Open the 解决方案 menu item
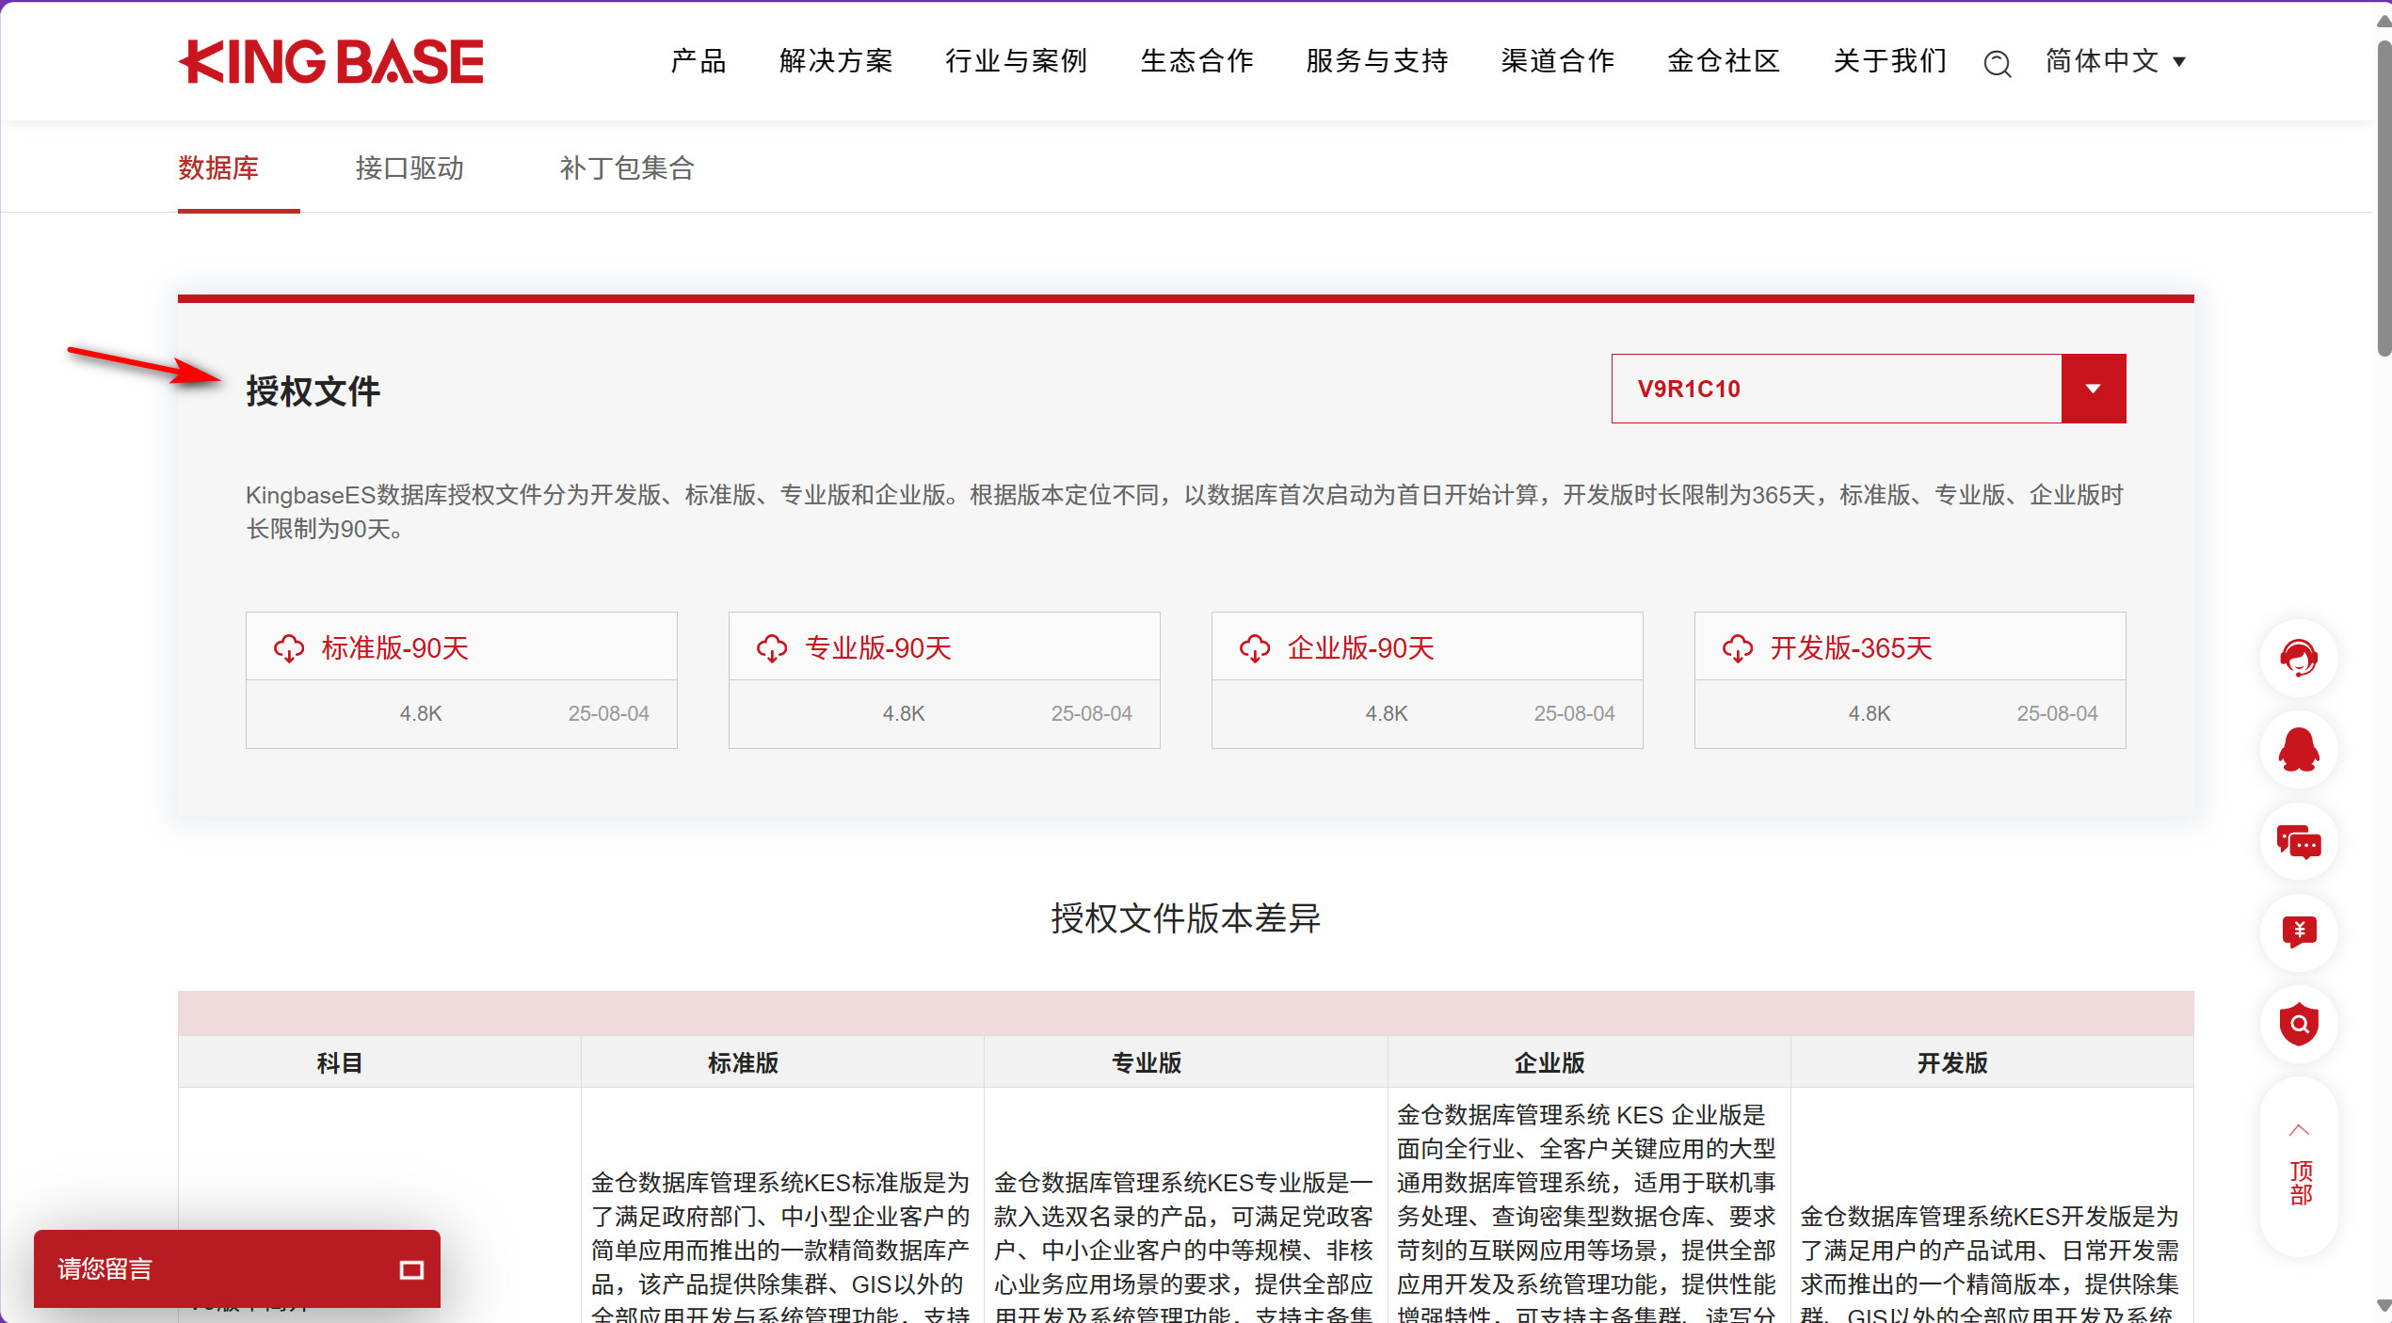 [836, 62]
